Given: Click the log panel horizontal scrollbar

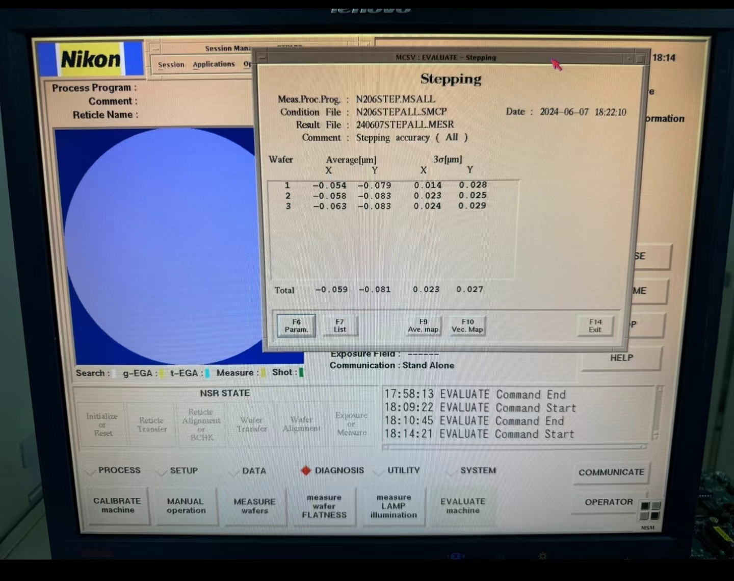Looking at the screenshot, I should click(x=515, y=447).
